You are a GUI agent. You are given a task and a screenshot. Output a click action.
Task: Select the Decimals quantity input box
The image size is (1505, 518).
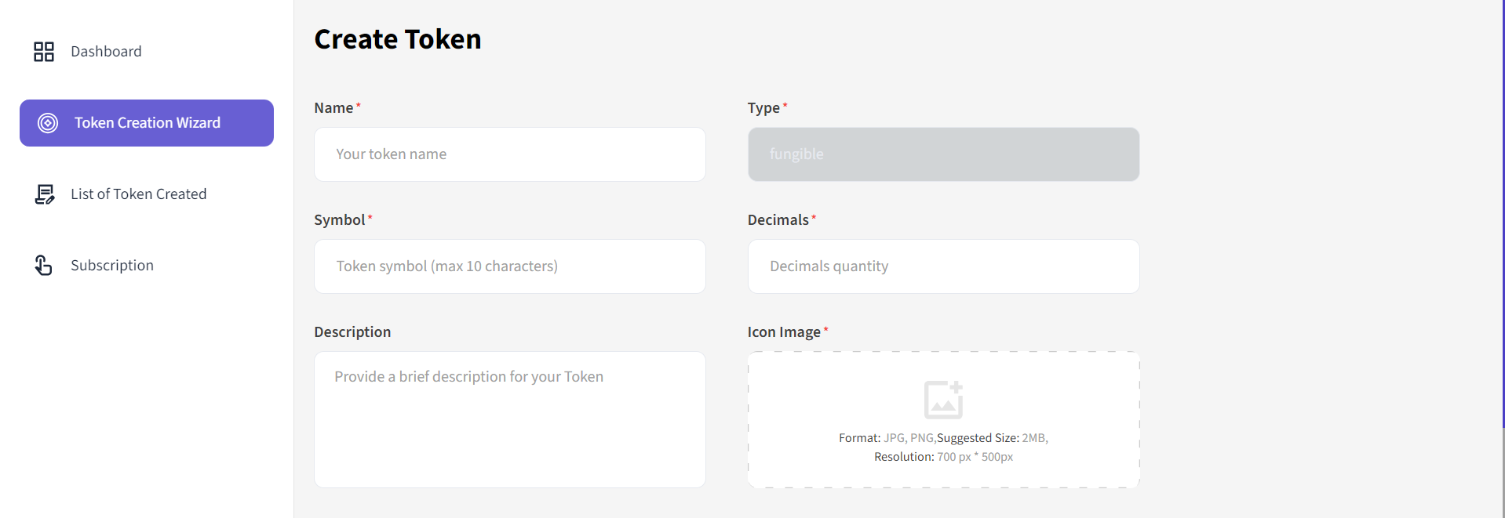coord(943,266)
